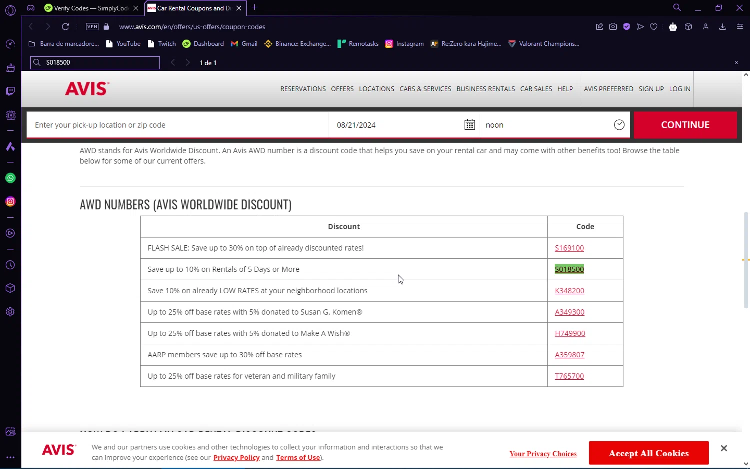750x469 pixels.
Task: Open the downloads icon in toolbar
Action: 723,27
